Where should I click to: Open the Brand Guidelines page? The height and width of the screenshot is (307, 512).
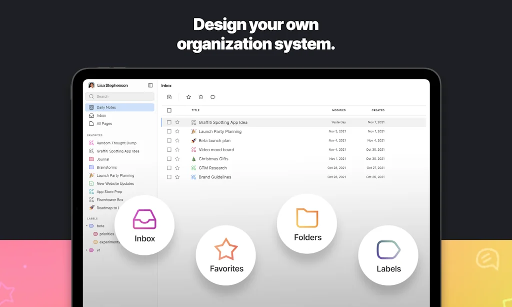pyautogui.click(x=214, y=177)
